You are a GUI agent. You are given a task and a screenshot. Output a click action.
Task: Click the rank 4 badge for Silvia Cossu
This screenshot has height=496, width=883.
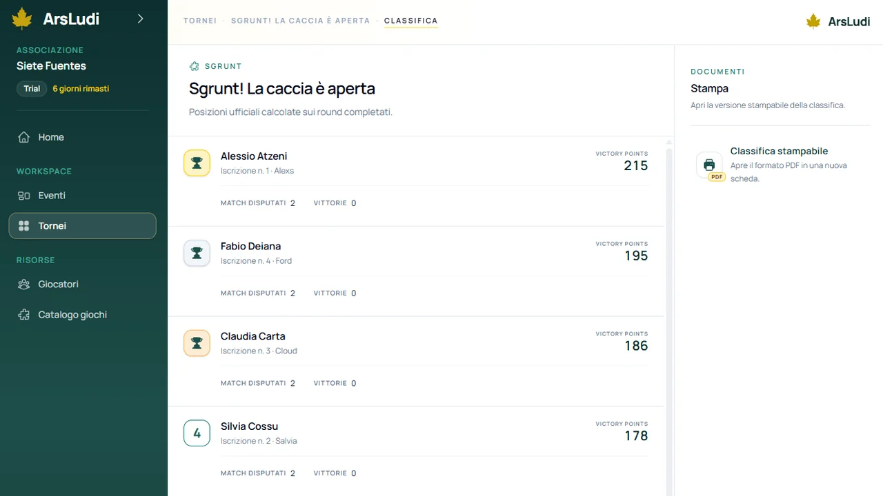[x=197, y=433]
